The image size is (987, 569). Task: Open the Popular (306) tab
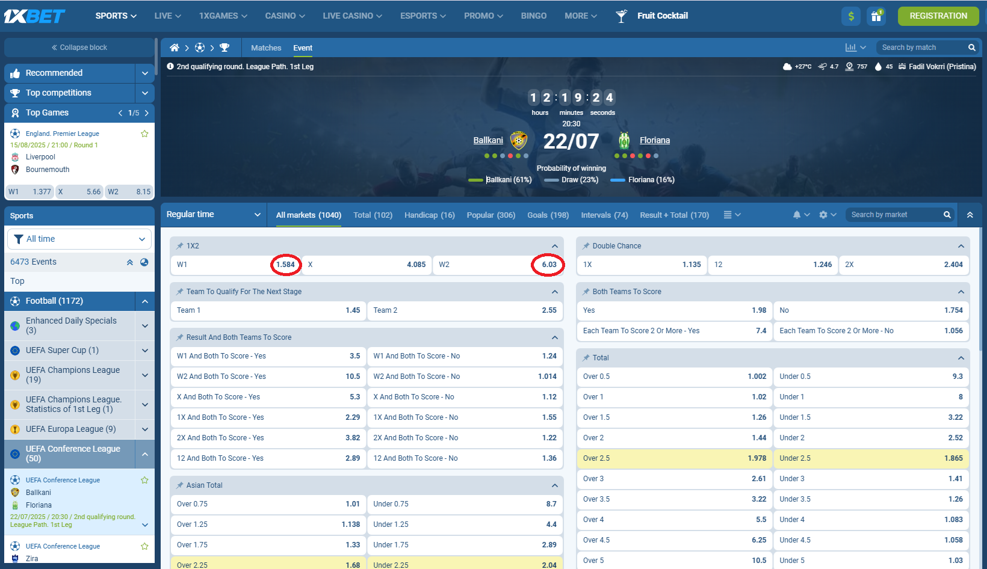(491, 215)
